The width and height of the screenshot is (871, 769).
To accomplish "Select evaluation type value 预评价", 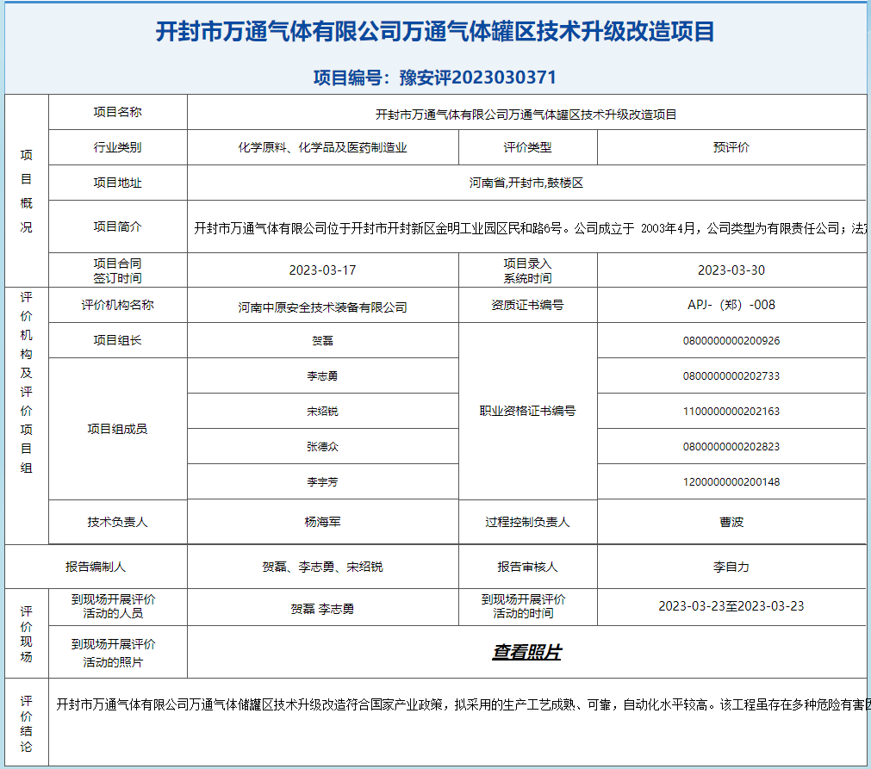I will click(731, 148).
